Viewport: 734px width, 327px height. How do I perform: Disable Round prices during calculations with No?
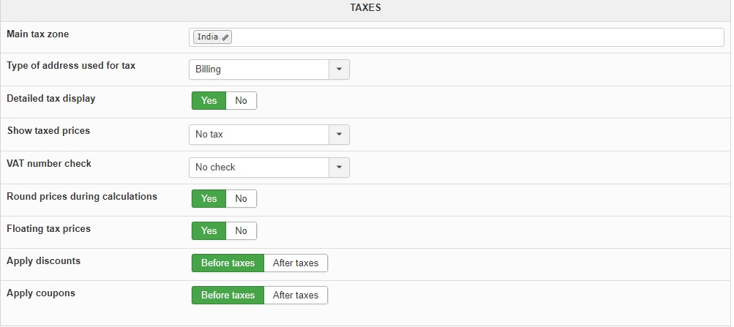click(241, 198)
